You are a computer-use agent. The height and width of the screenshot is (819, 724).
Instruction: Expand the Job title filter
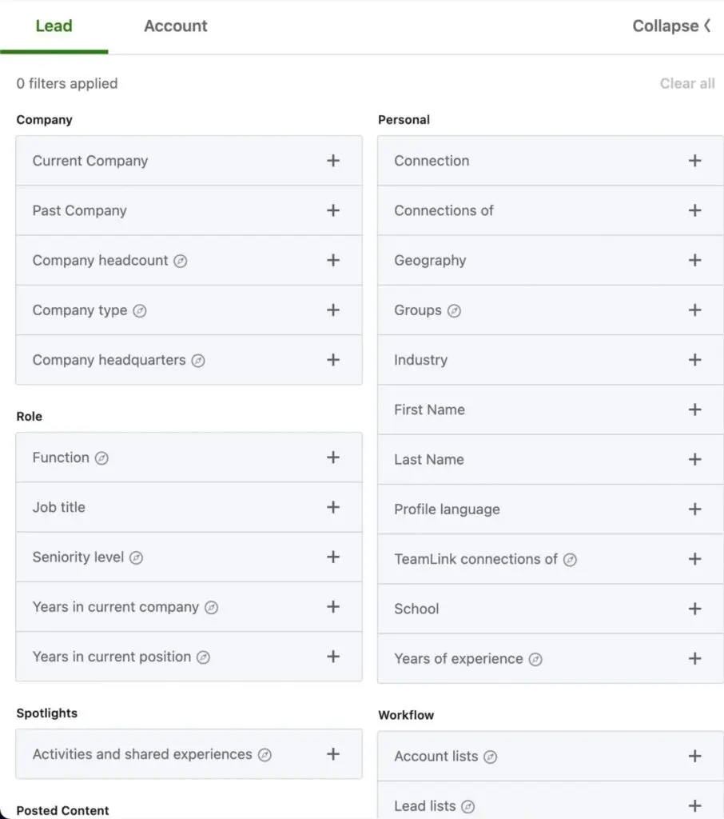point(333,507)
